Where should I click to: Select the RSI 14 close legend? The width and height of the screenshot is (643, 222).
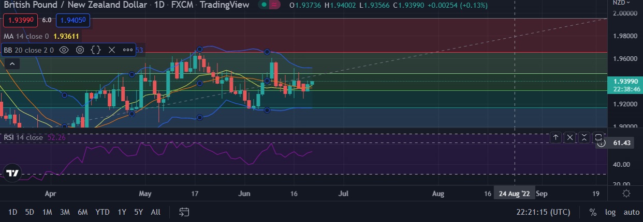pyautogui.click(x=23, y=137)
